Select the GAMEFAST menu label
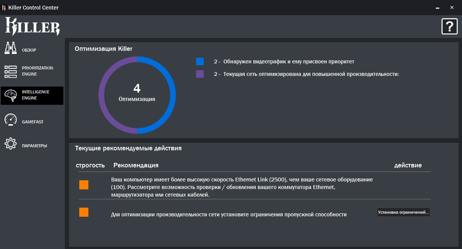Screen dimensions: 462x249 [x=33, y=122]
